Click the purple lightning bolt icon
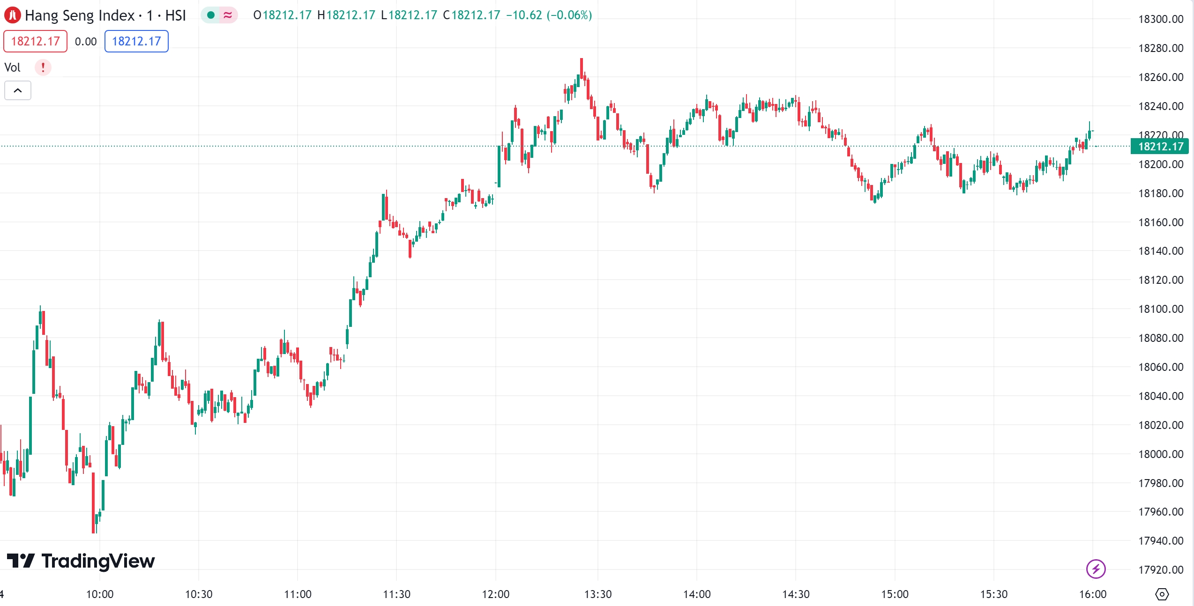Screen dimensions: 1194x606 [1096, 569]
